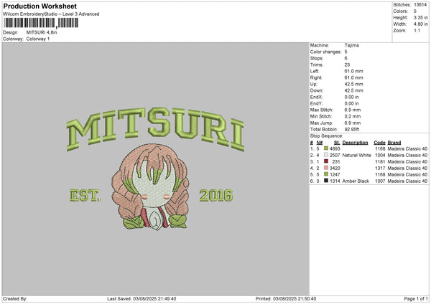Click the Total Bobbin value '92.95ft'

351,129
